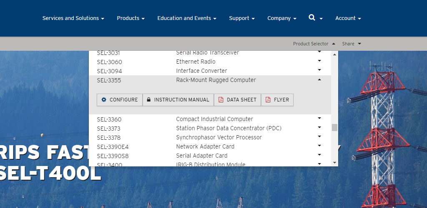Click the scrollbar down arrow

pos(335,163)
